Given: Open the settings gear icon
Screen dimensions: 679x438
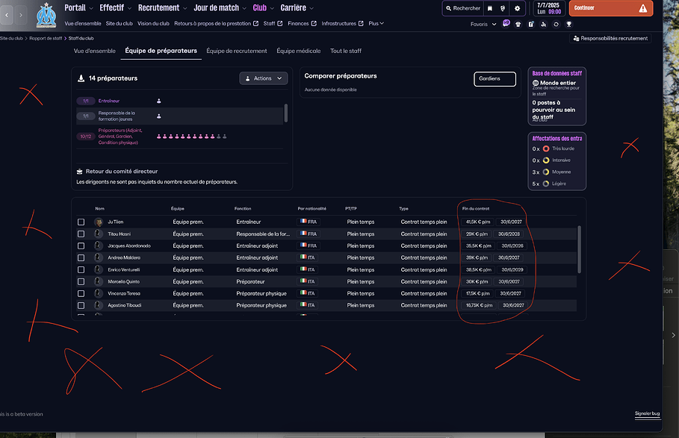Looking at the screenshot, I should click(x=517, y=8).
